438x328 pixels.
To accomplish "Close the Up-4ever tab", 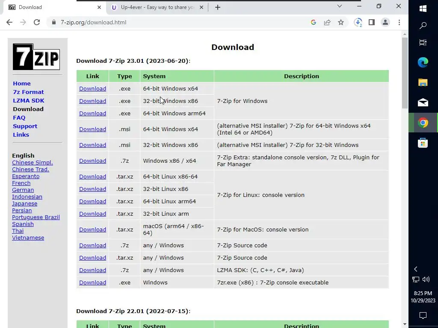I will [201, 7].
